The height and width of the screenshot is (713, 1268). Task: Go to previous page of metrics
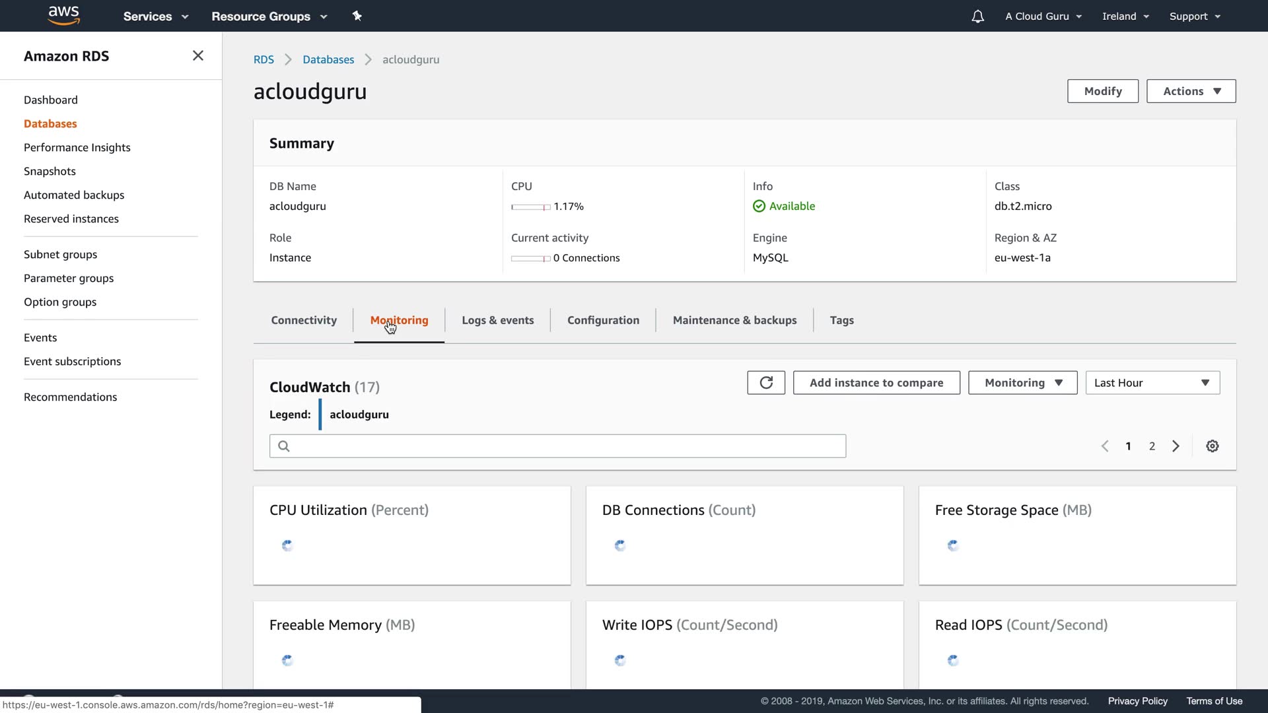tap(1105, 446)
